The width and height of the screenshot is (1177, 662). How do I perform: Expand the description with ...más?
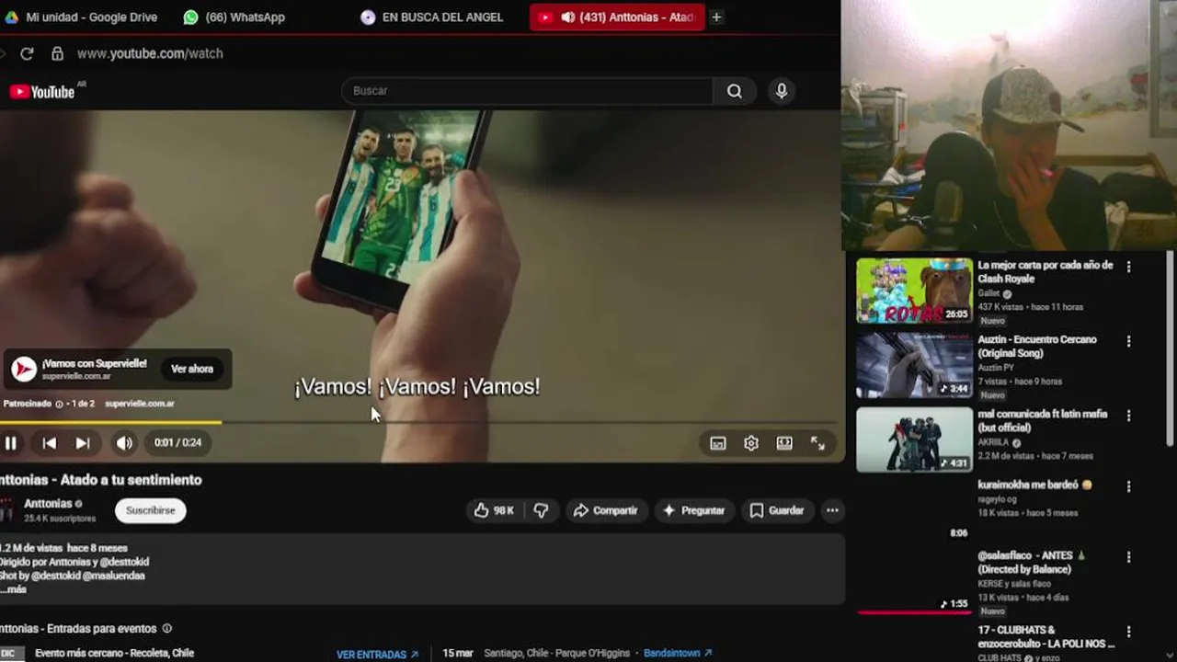pyautogui.click(x=14, y=589)
